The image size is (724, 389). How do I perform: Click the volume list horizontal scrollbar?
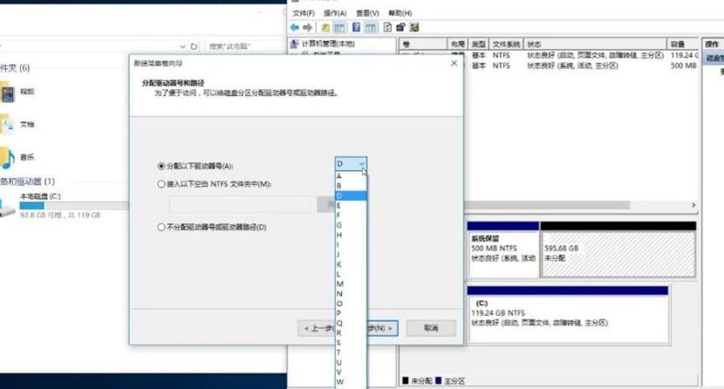click(x=547, y=205)
